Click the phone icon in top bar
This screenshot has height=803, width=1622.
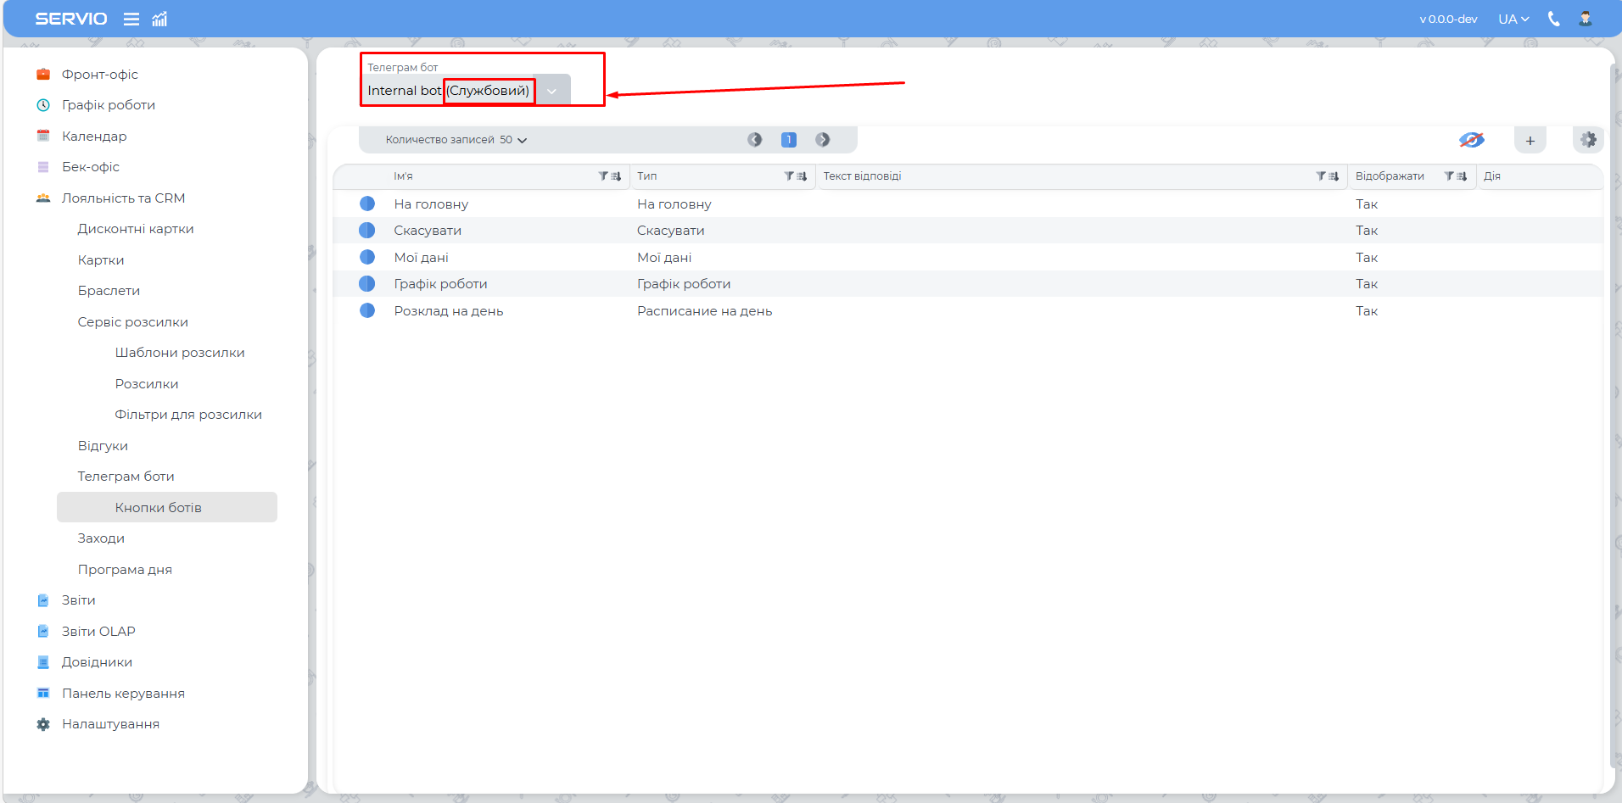1553,19
